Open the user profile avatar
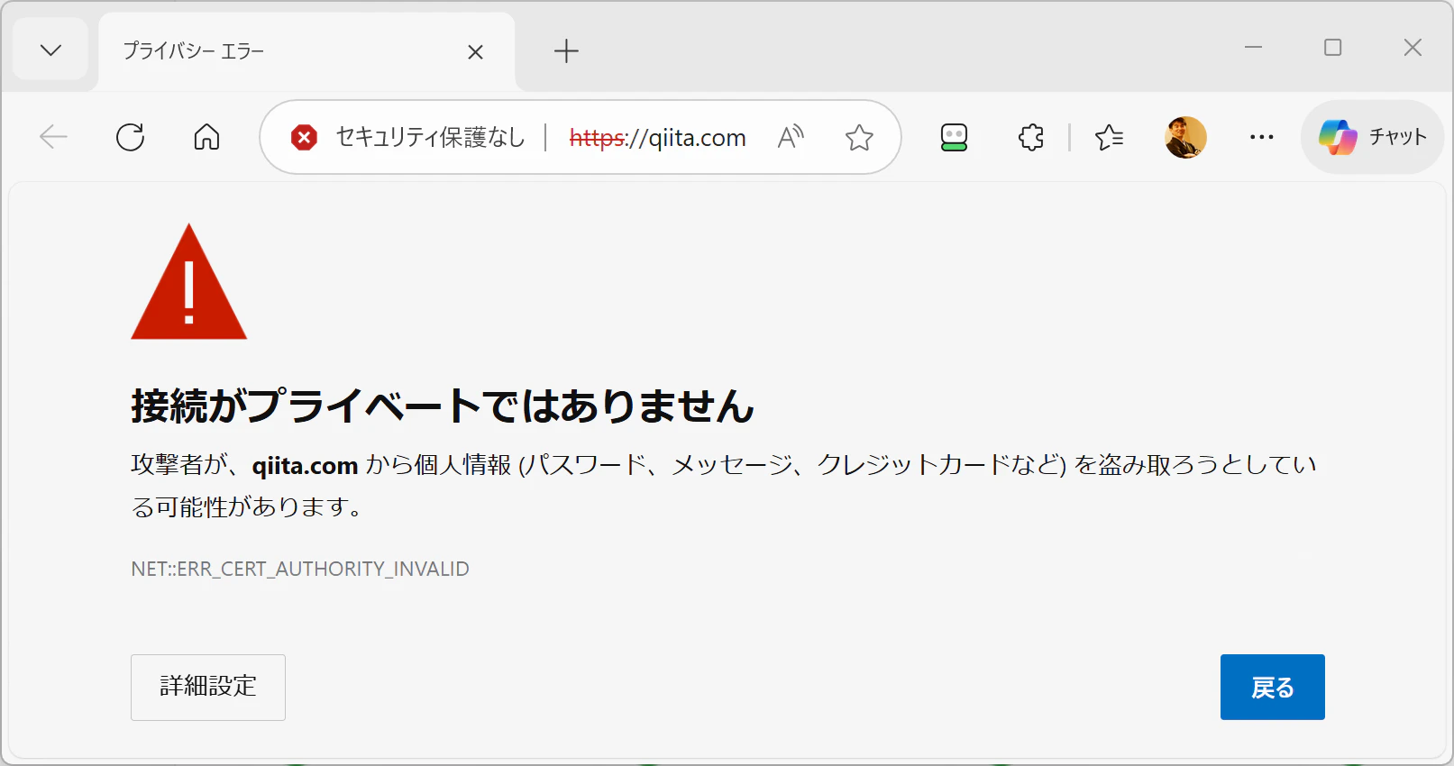Image resolution: width=1454 pixels, height=766 pixels. [1185, 137]
